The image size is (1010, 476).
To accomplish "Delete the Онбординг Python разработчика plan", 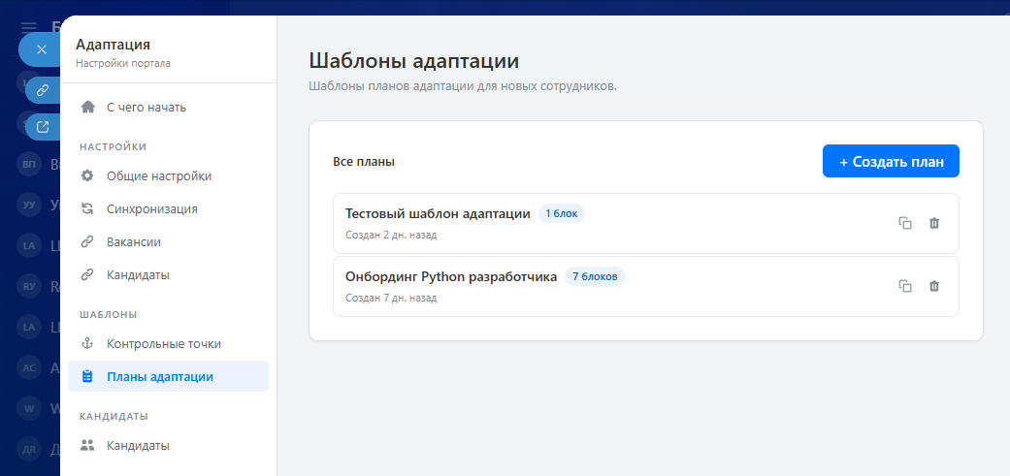I will [934, 286].
